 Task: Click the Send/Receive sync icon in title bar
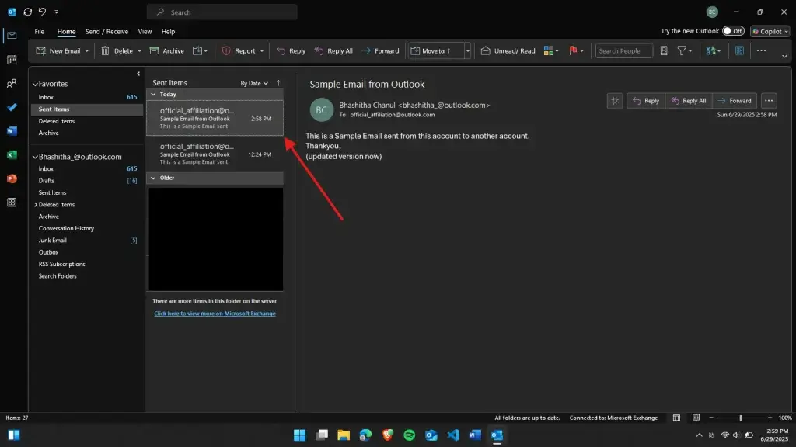pyautogui.click(x=28, y=12)
